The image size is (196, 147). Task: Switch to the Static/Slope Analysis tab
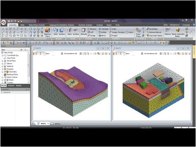tap(37, 25)
